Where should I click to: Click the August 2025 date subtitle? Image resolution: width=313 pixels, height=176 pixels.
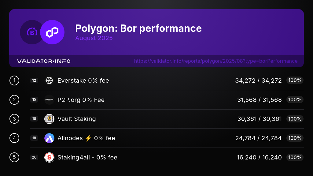click(x=94, y=38)
